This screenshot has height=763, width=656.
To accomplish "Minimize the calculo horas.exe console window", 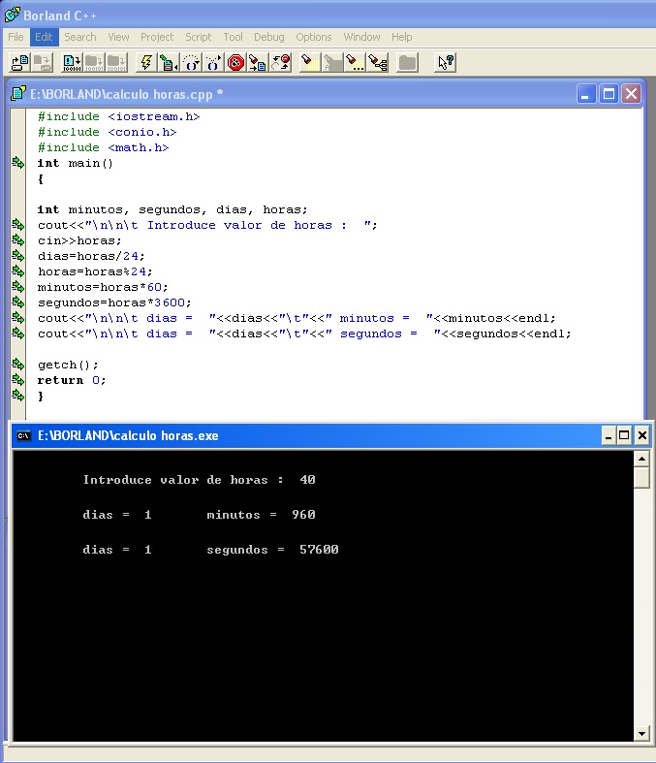I will coord(609,435).
